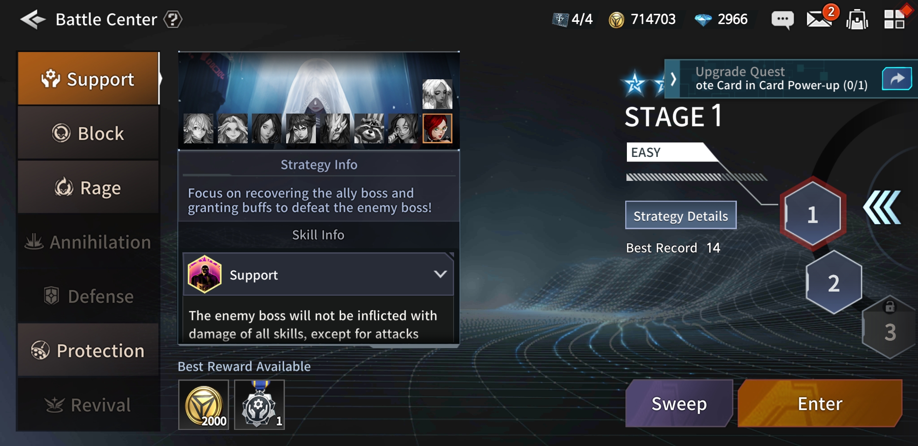Select stage 1 hexagon node
The height and width of the screenshot is (446, 918).
tap(813, 214)
